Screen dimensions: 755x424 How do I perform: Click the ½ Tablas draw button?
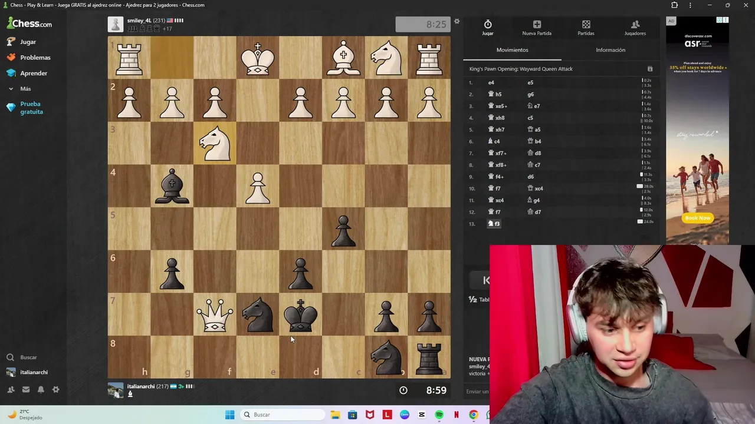click(x=479, y=299)
